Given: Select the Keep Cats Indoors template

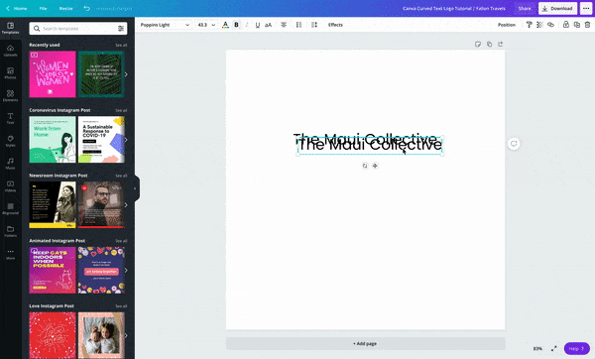Looking at the screenshot, I should point(53,270).
